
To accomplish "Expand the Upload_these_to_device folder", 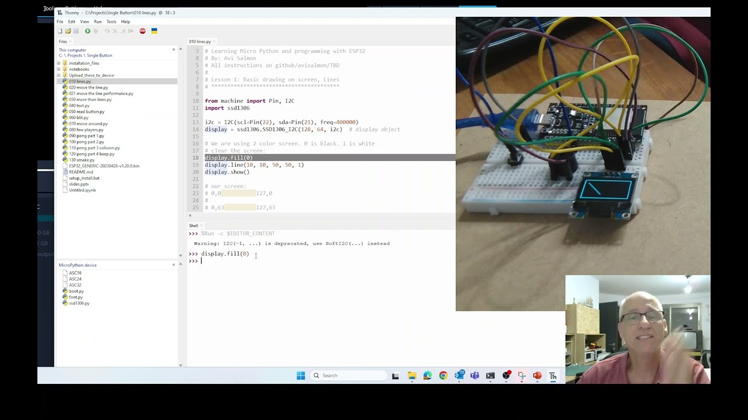I will [58, 75].
